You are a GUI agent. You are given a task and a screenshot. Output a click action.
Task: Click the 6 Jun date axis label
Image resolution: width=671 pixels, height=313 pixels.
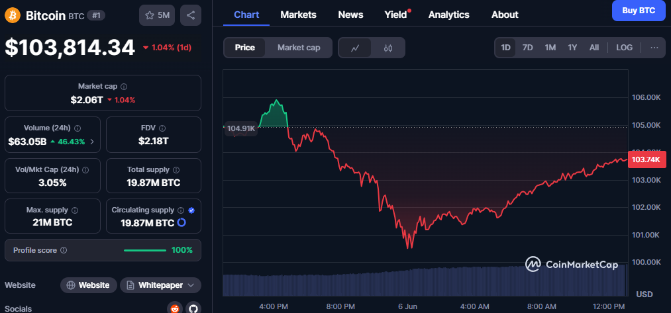click(407, 306)
